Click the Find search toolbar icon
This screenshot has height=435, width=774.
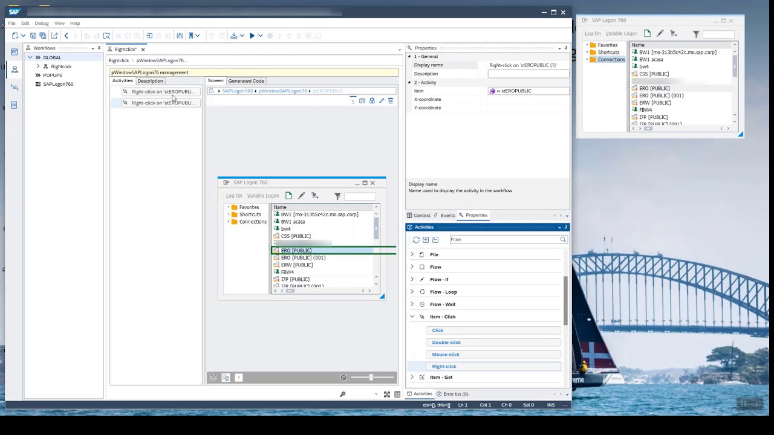point(106,36)
